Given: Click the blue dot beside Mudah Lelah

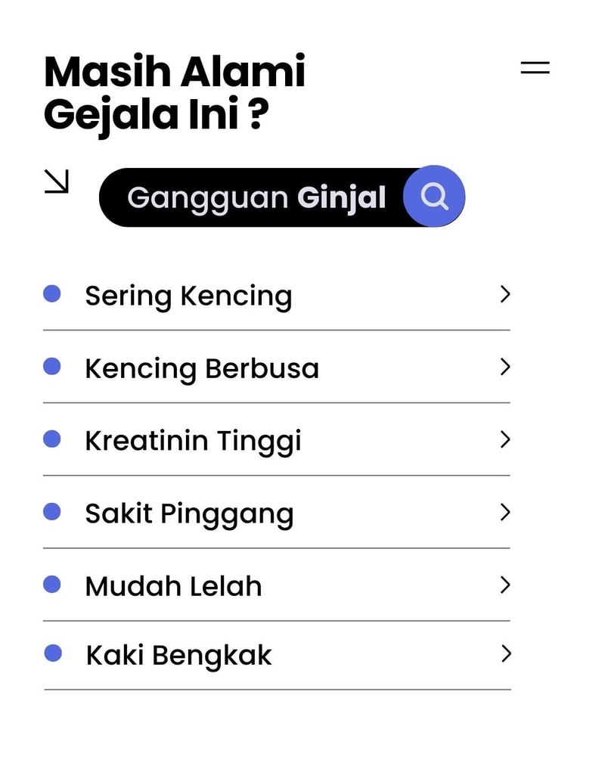Looking at the screenshot, I should (x=52, y=585).
